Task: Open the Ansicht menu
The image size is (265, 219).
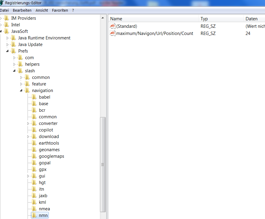Action: [x=42, y=10]
